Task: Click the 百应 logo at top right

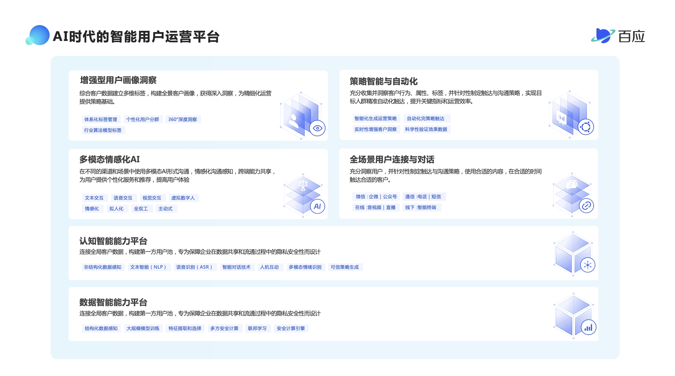Action: (x=618, y=36)
